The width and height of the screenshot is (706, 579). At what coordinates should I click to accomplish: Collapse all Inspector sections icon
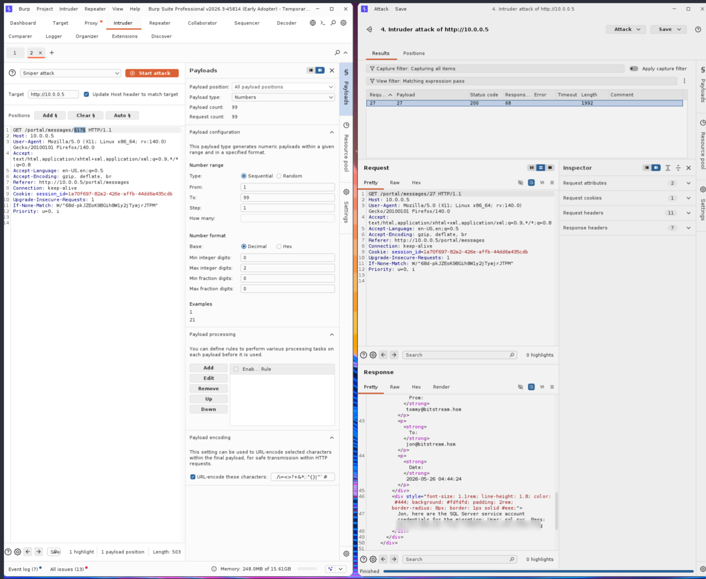(678, 168)
